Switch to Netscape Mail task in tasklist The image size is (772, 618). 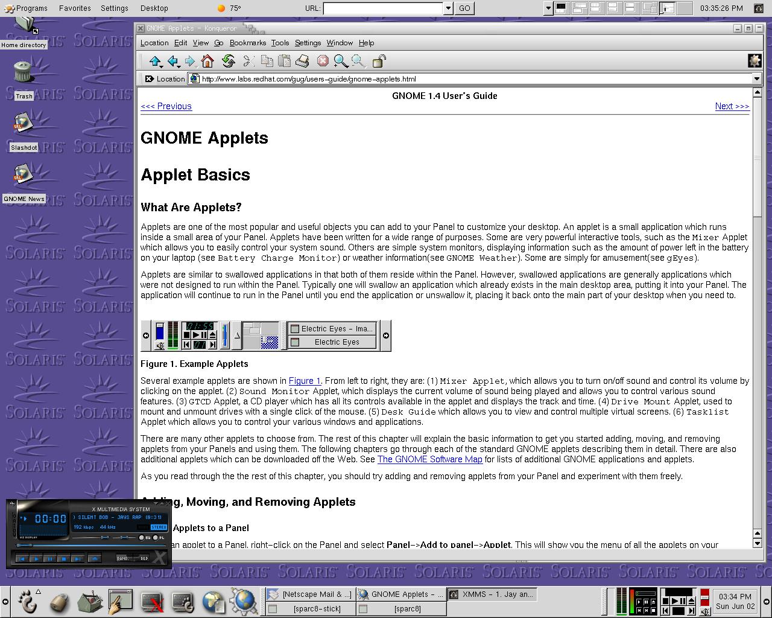(x=310, y=594)
